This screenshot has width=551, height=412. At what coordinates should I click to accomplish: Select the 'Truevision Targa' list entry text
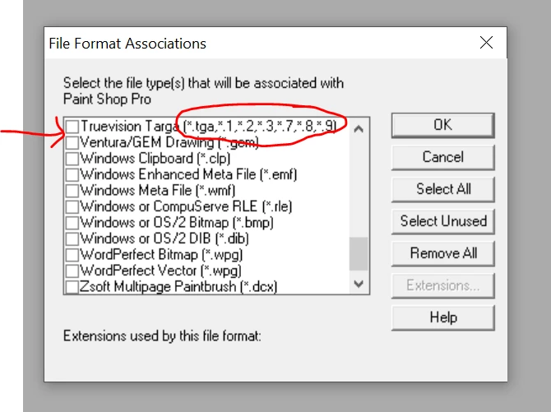(x=209, y=127)
